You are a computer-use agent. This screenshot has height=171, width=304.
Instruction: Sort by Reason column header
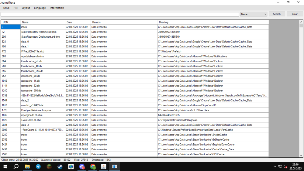[124, 22]
